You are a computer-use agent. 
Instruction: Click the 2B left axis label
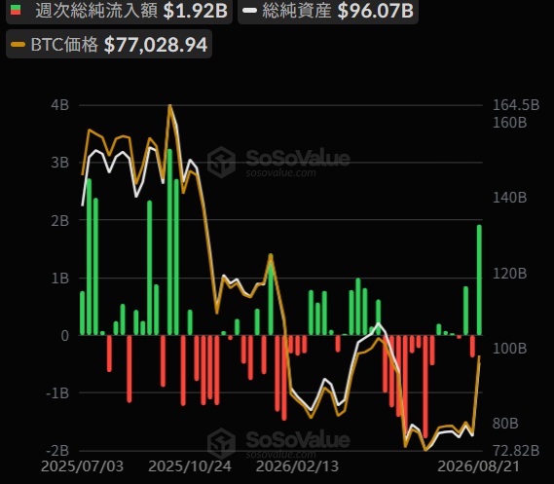coord(59,221)
